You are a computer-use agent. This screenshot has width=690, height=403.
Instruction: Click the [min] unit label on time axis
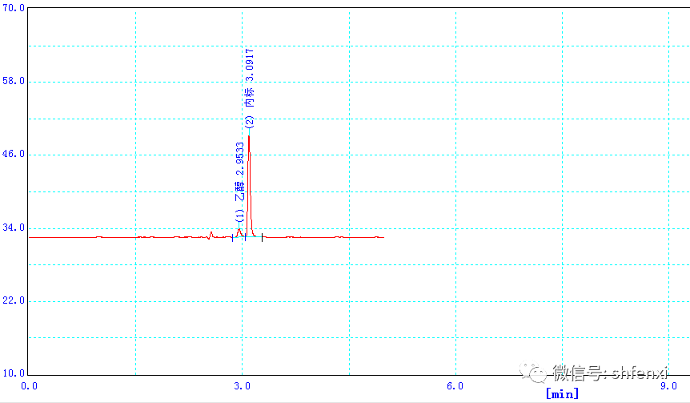click(x=561, y=393)
